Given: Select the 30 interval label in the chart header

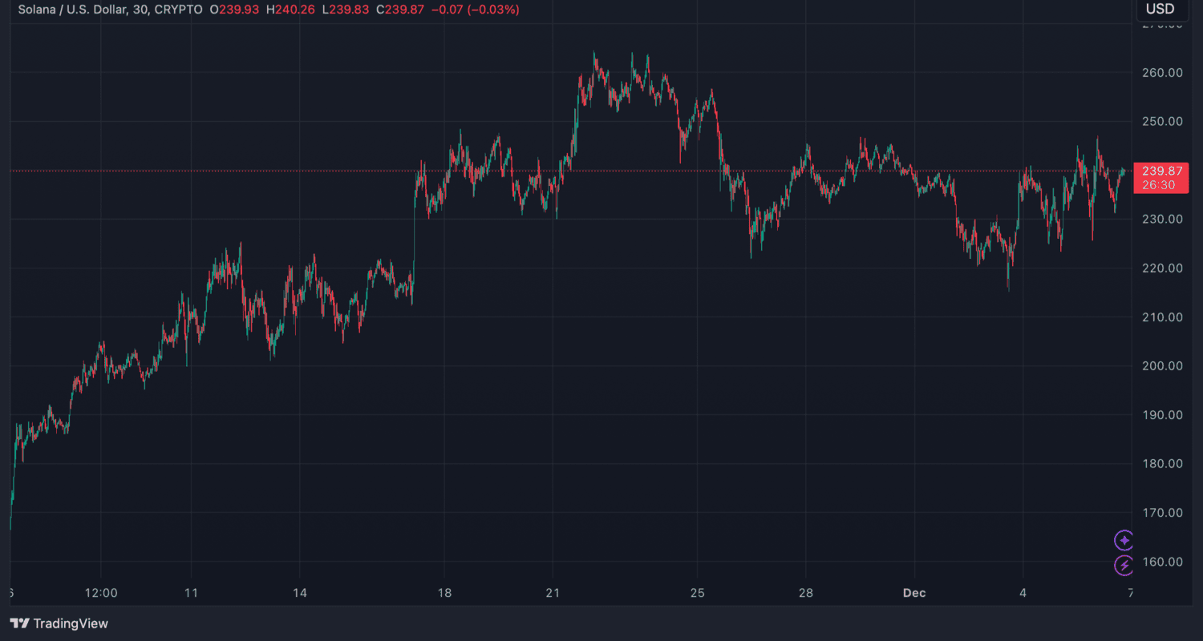Looking at the screenshot, I should point(140,10).
